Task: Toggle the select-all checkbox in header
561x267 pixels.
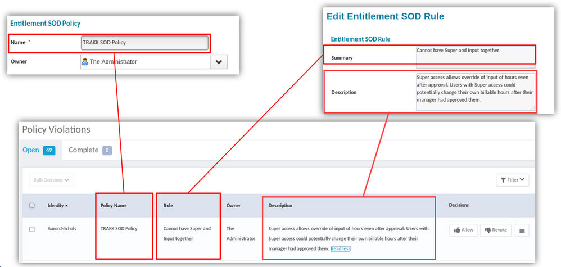Action: [32, 206]
